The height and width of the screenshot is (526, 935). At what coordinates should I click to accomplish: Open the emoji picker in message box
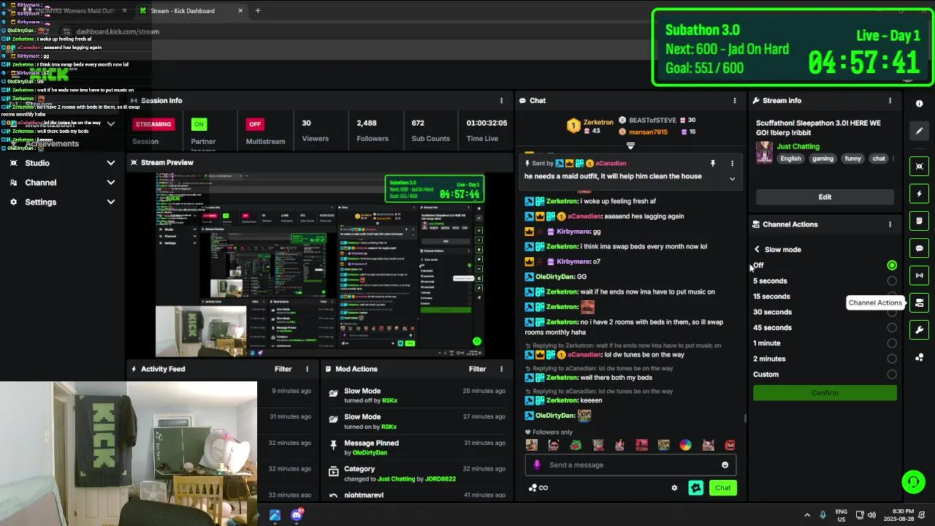click(725, 465)
